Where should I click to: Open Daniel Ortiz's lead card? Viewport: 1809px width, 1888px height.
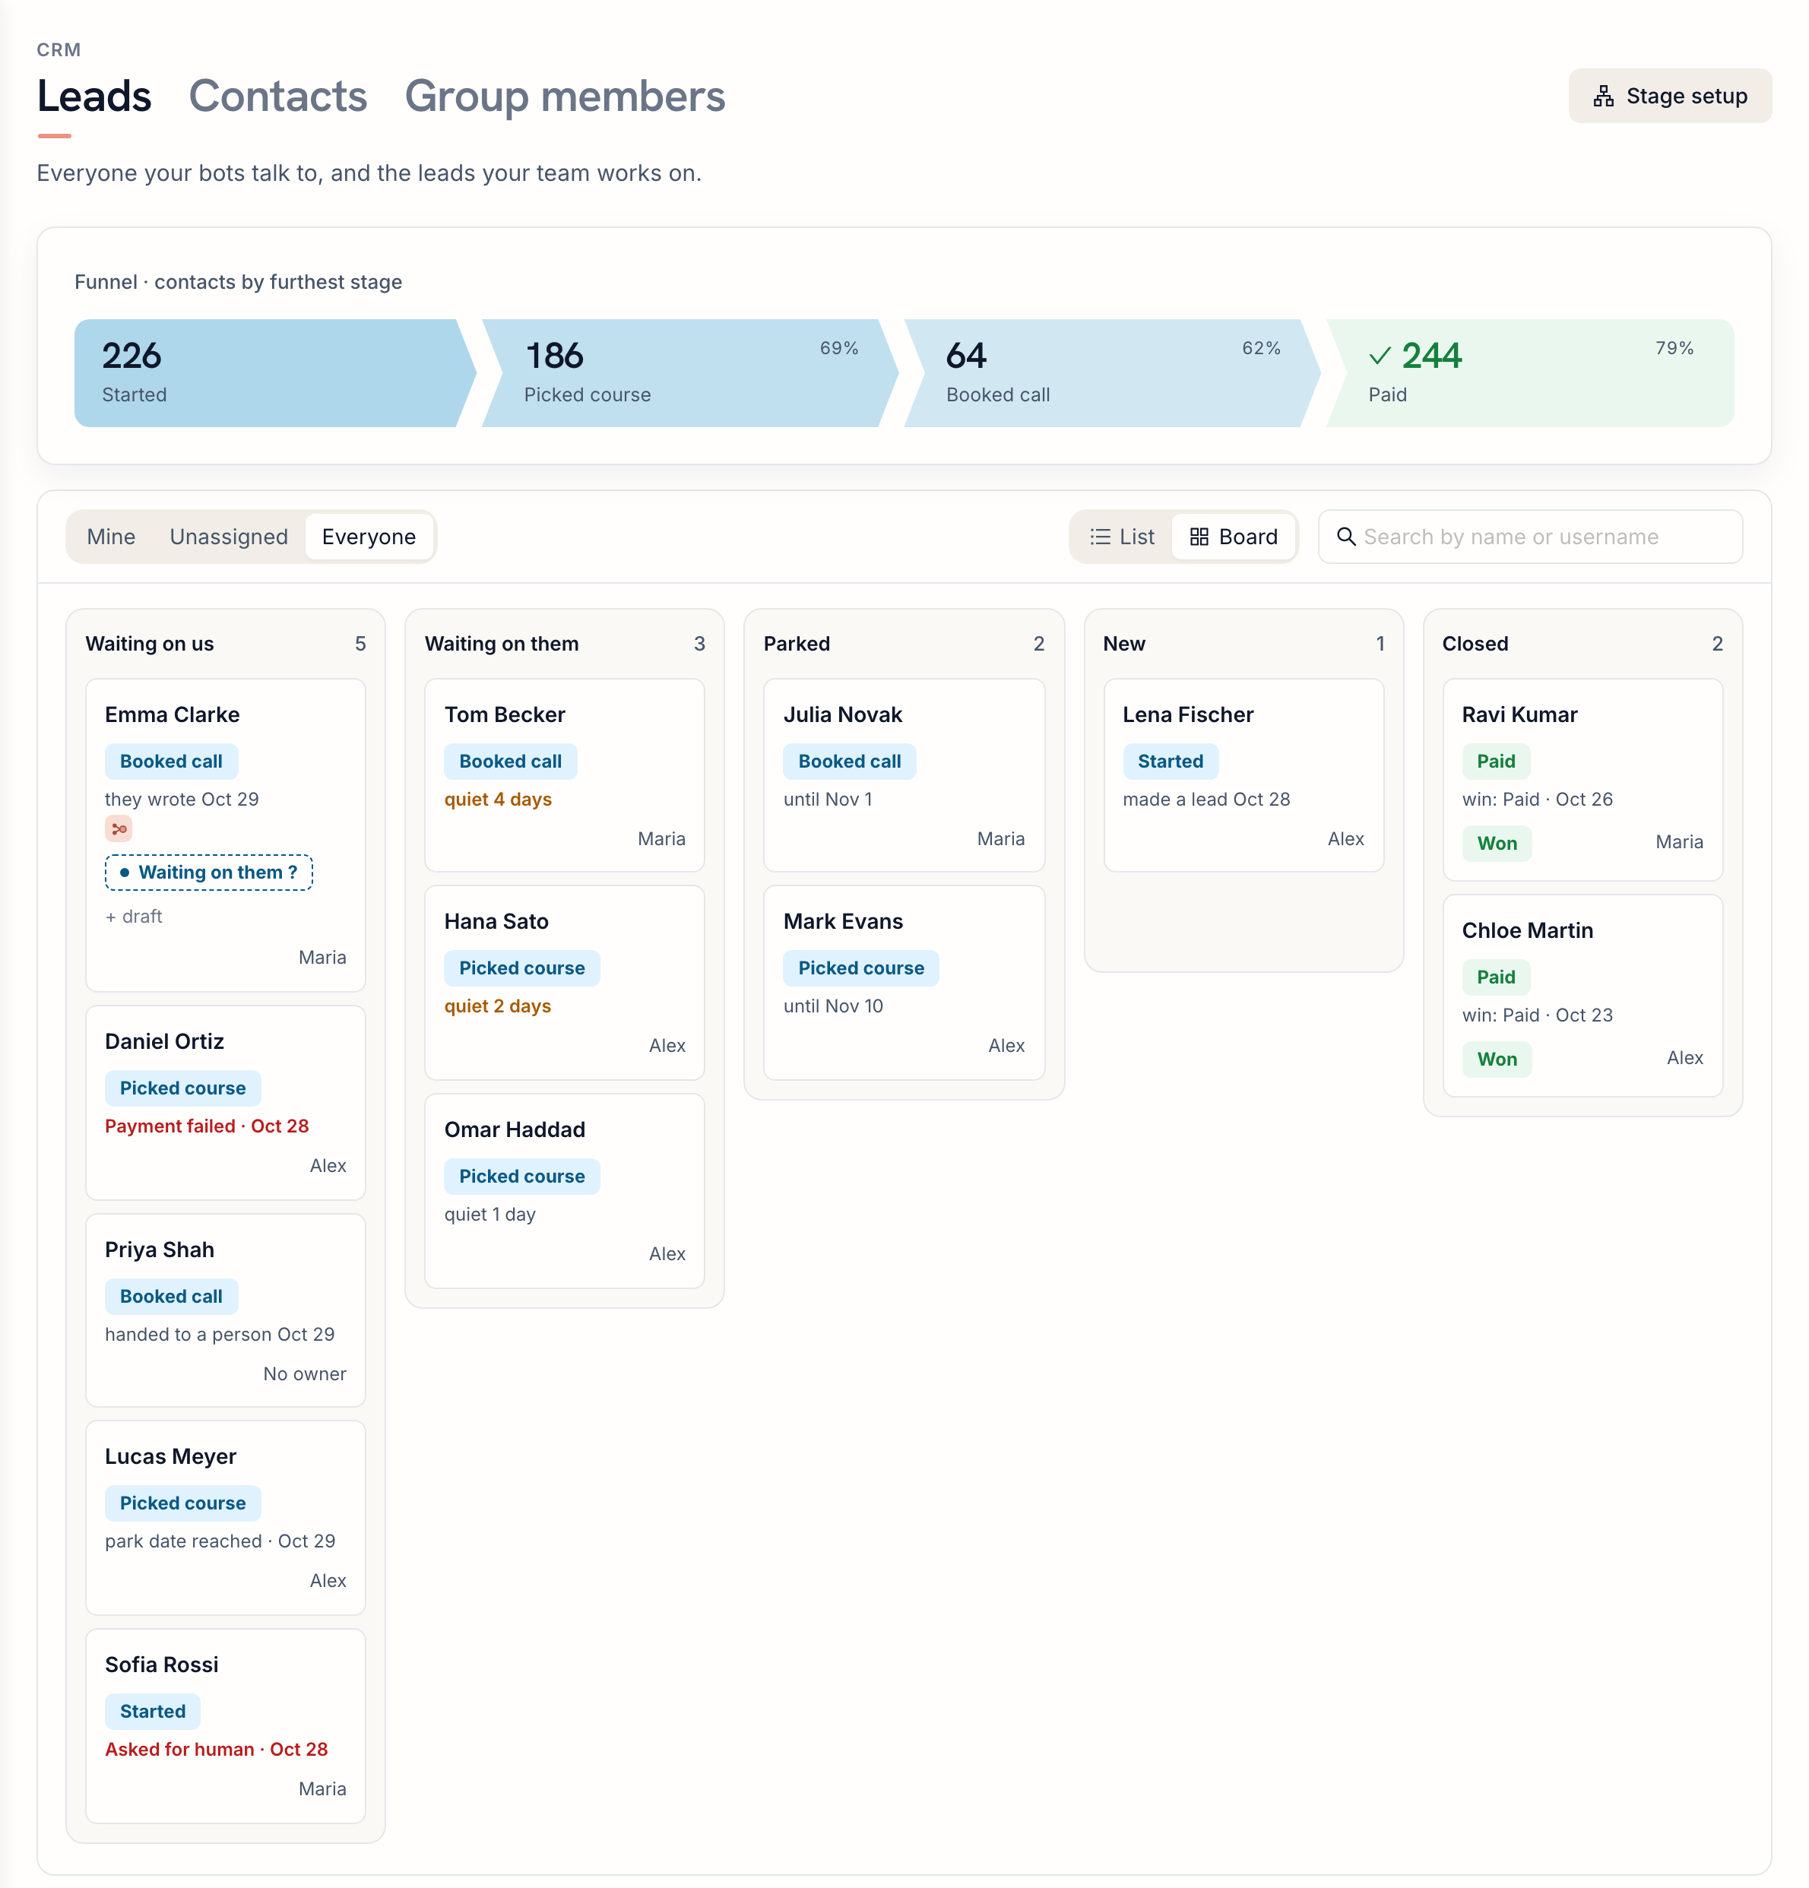click(x=226, y=1103)
